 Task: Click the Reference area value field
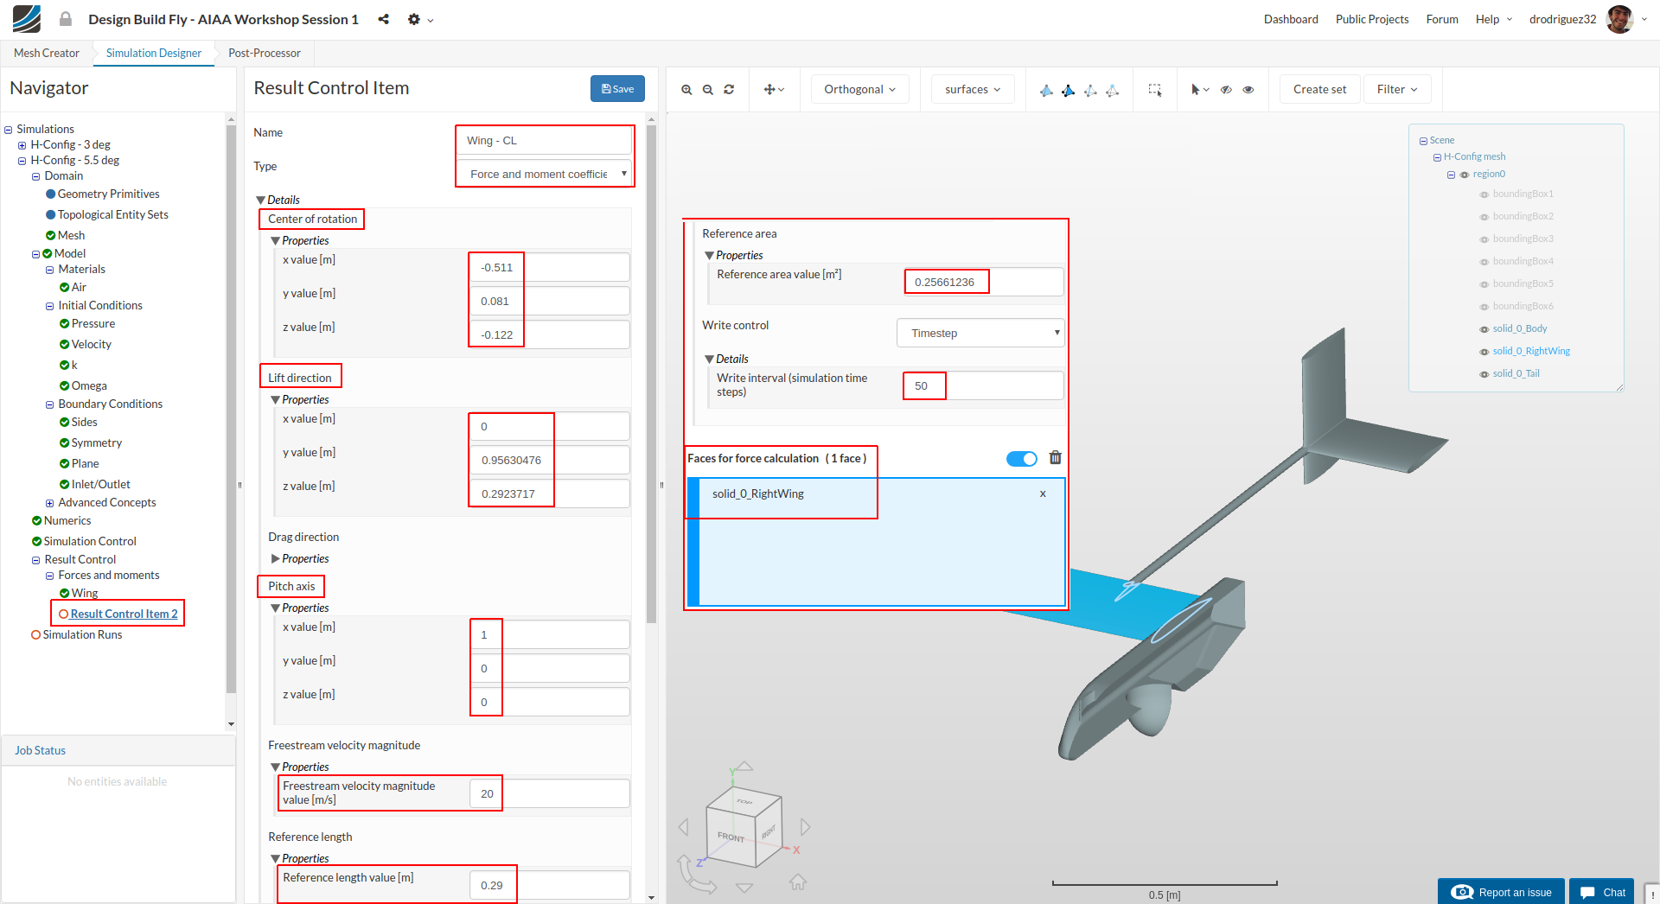(985, 282)
